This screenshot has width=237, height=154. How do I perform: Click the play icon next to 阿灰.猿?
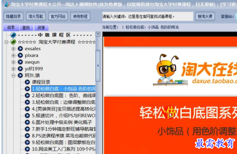tap(20, 75)
